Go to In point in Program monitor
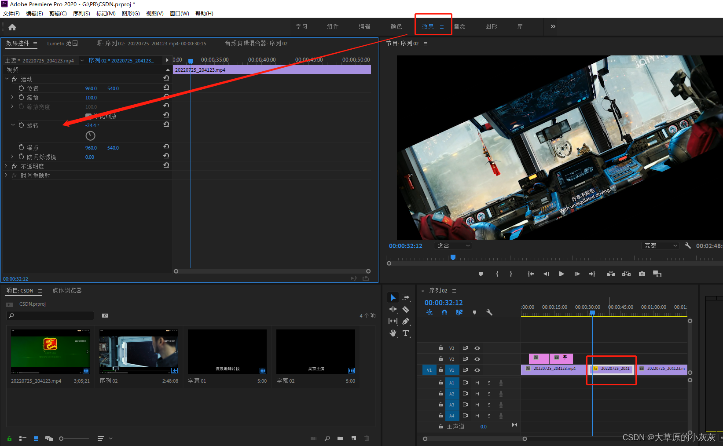This screenshot has width=723, height=446. [x=531, y=274]
